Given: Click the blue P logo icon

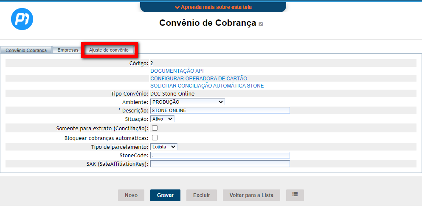Looking at the screenshot, I should [x=22, y=19].
